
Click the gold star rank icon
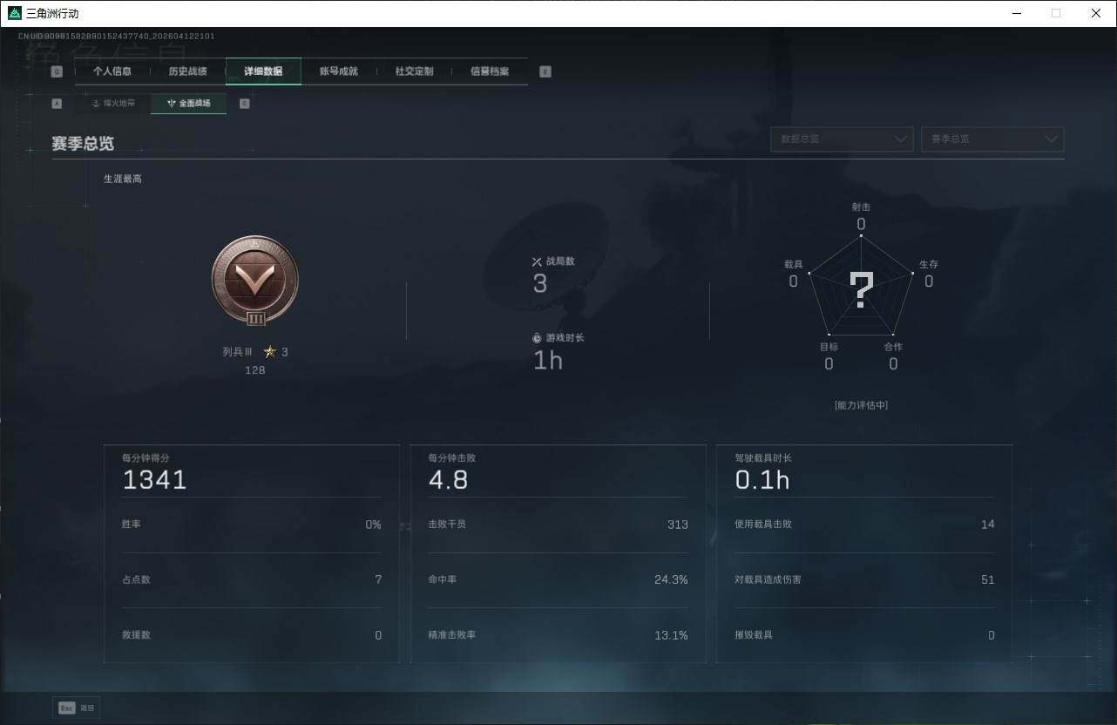click(x=270, y=352)
